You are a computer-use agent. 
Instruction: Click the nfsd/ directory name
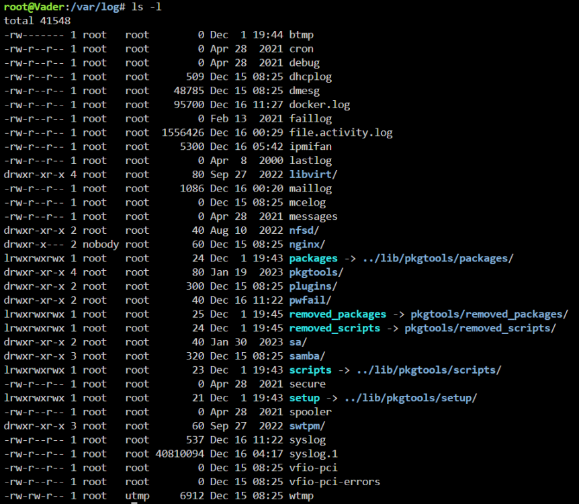click(x=304, y=230)
